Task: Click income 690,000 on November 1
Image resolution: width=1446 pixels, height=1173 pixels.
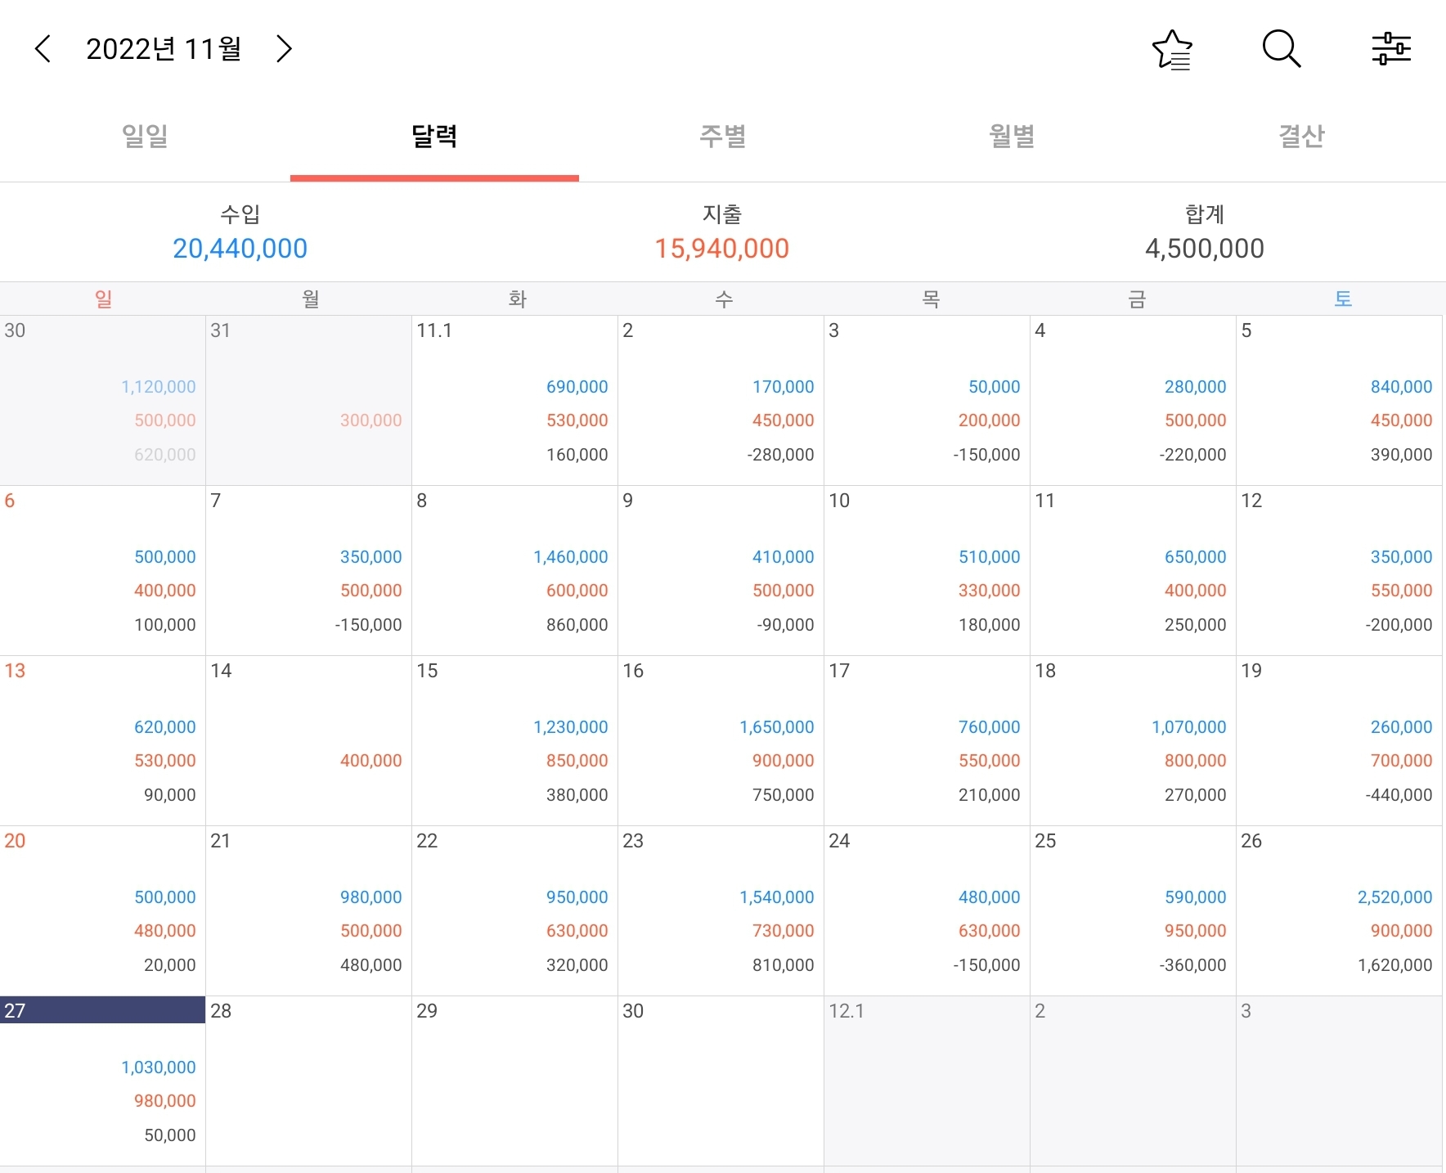Action: [577, 387]
